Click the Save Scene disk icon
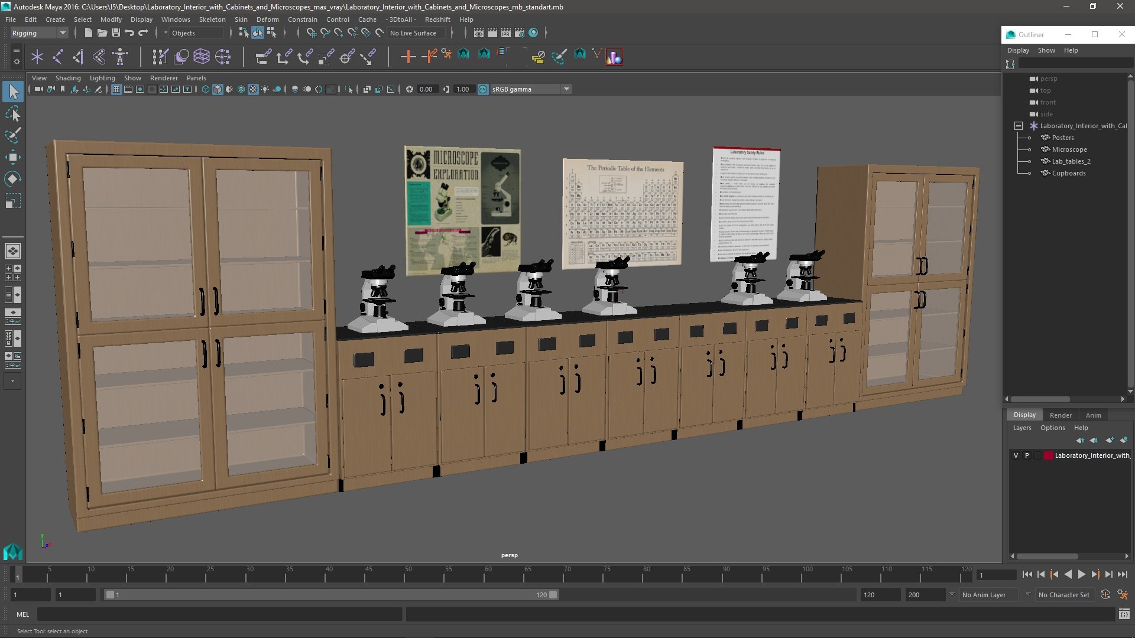Viewport: 1135px width, 638px height. click(115, 33)
